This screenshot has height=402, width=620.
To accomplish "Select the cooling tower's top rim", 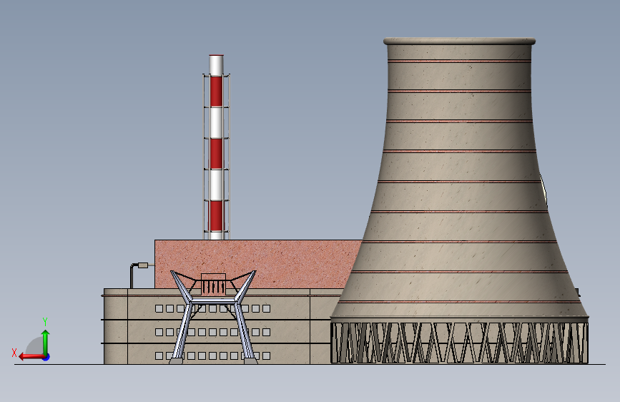I will 460,41.
